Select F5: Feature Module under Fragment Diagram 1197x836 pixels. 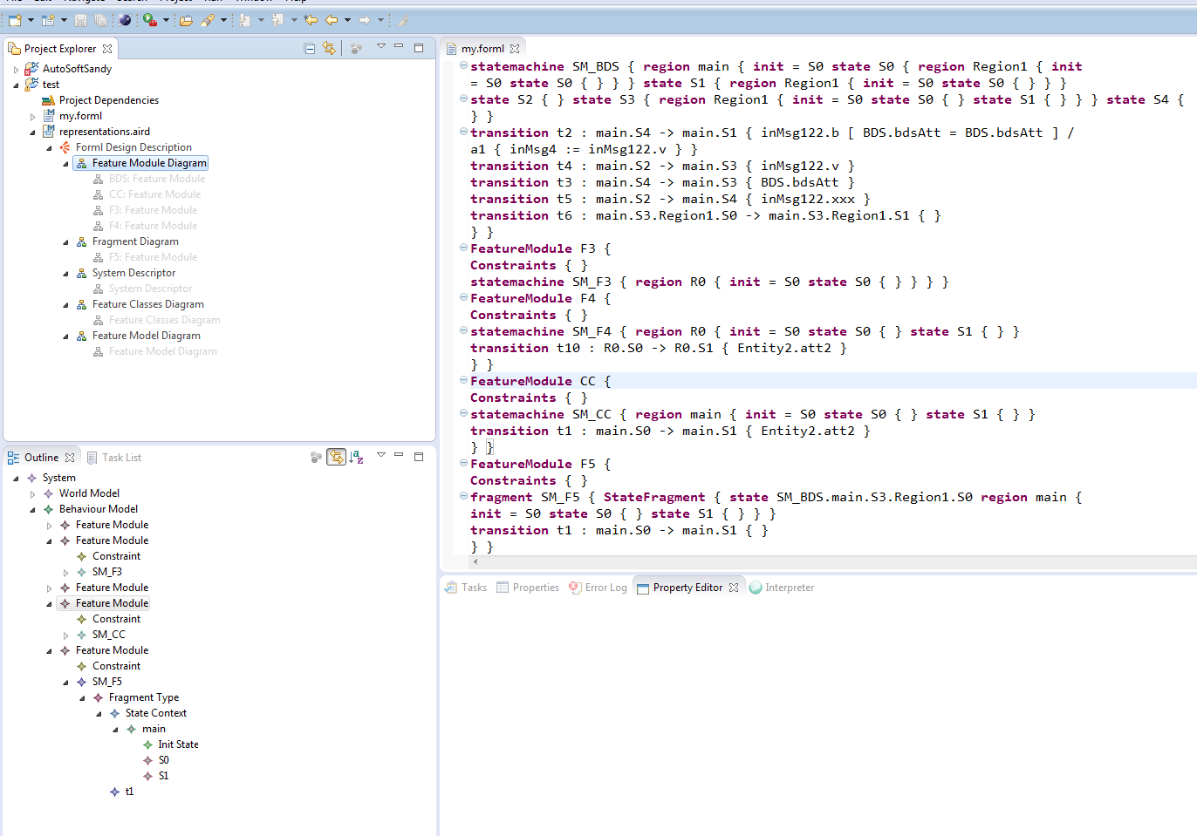click(x=153, y=257)
